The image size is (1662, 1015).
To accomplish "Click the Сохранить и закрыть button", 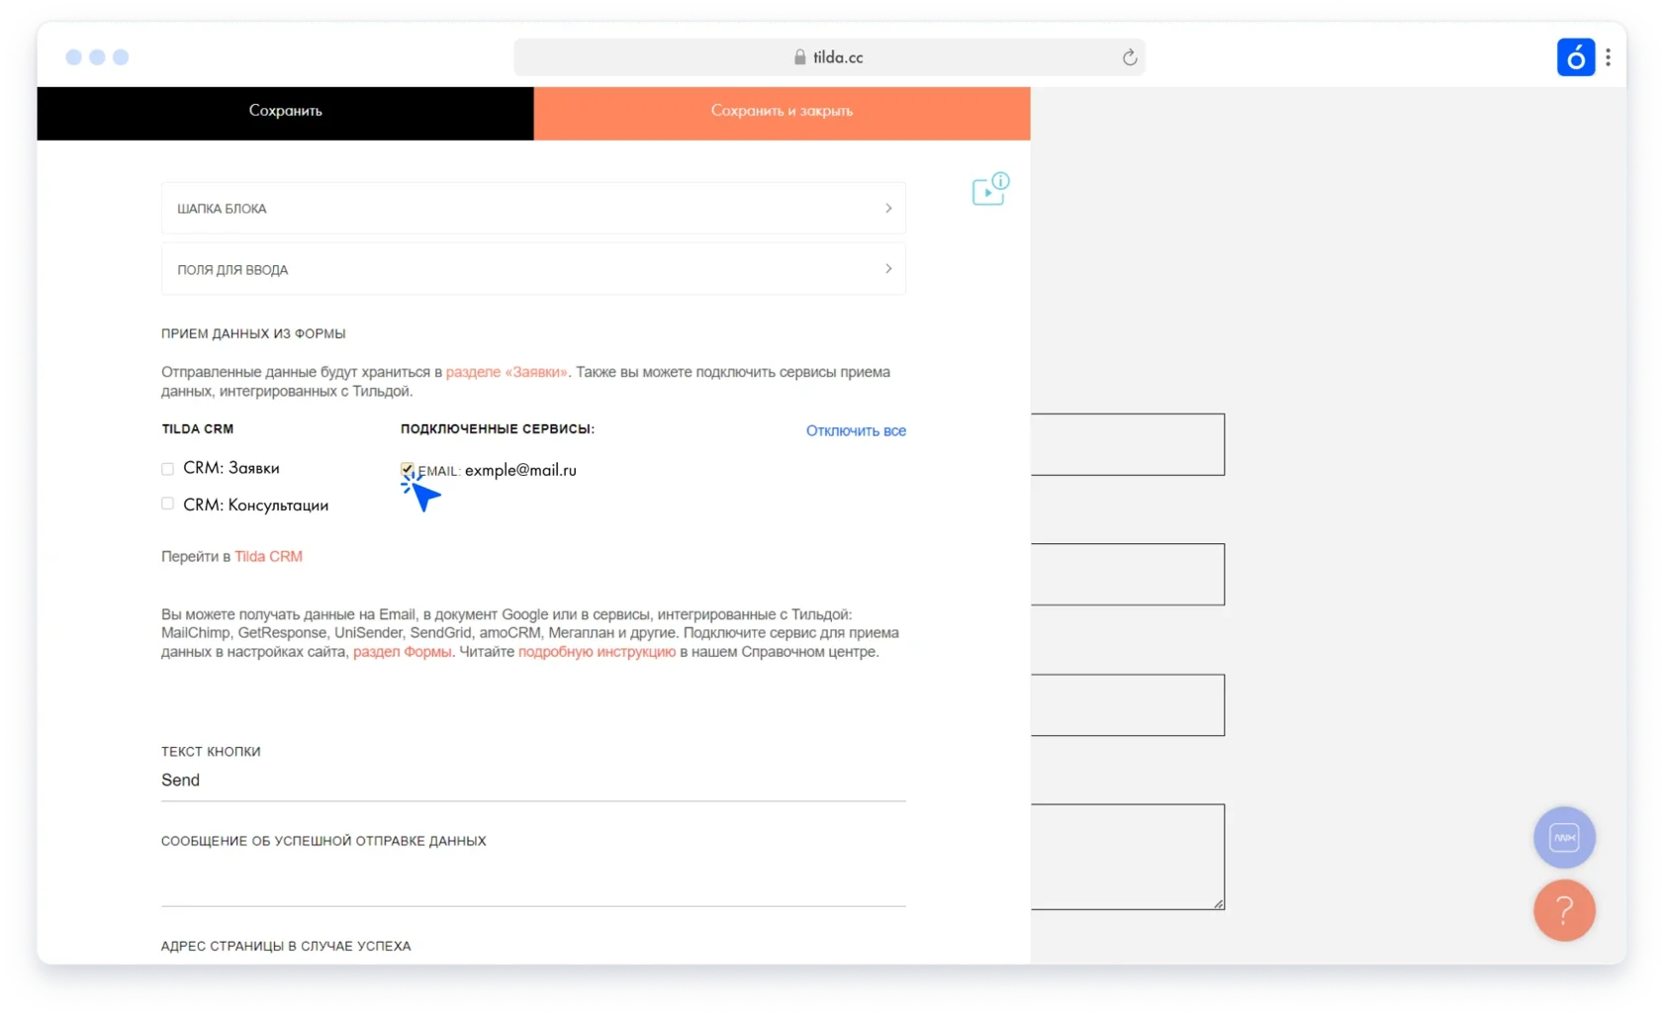I will [782, 112].
